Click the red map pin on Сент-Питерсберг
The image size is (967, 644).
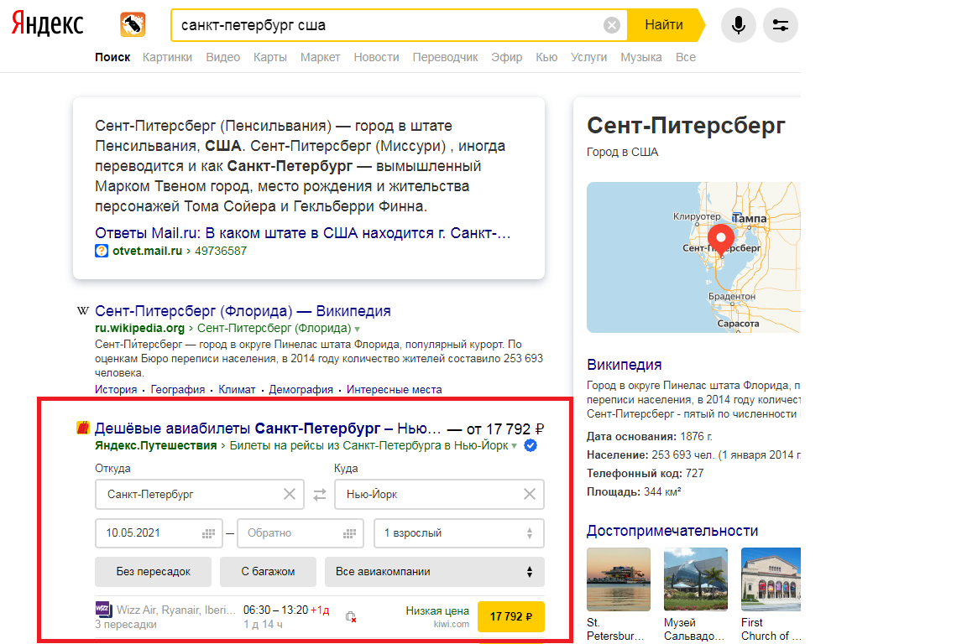[x=721, y=241]
